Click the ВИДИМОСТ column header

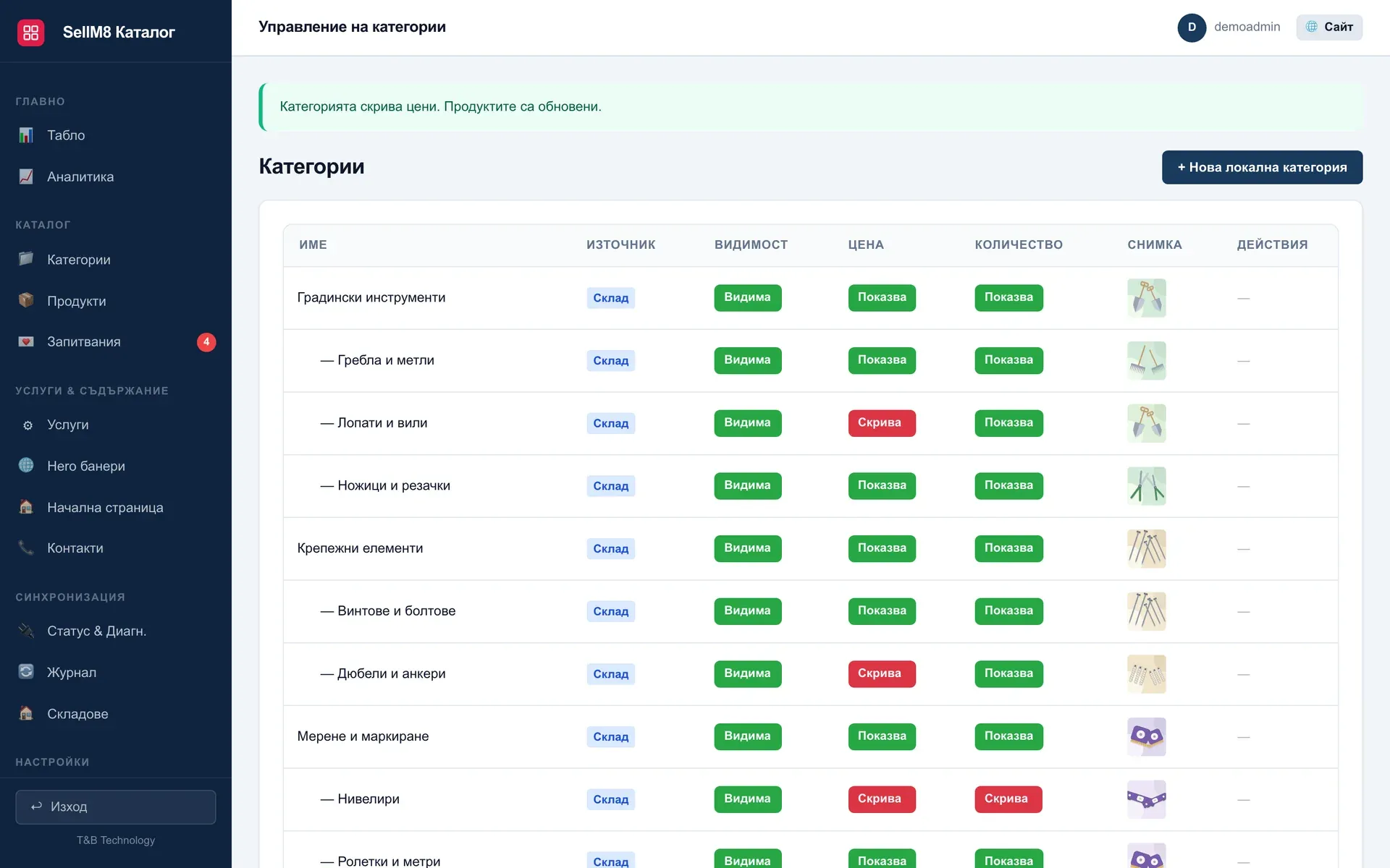pyautogui.click(x=751, y=245)
